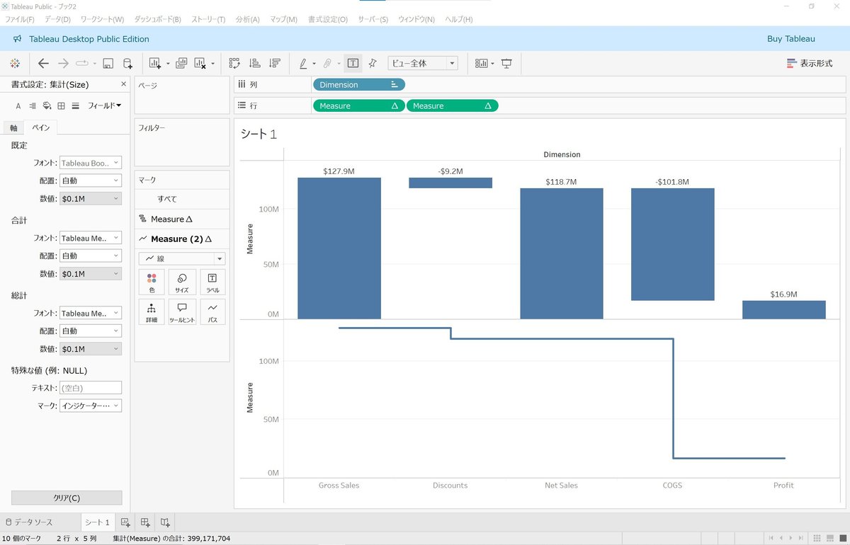The width and height of the screenshot is (850, 545).
Task: Click the new worksheet toolbar icon
Action: (x=155, y=63)
